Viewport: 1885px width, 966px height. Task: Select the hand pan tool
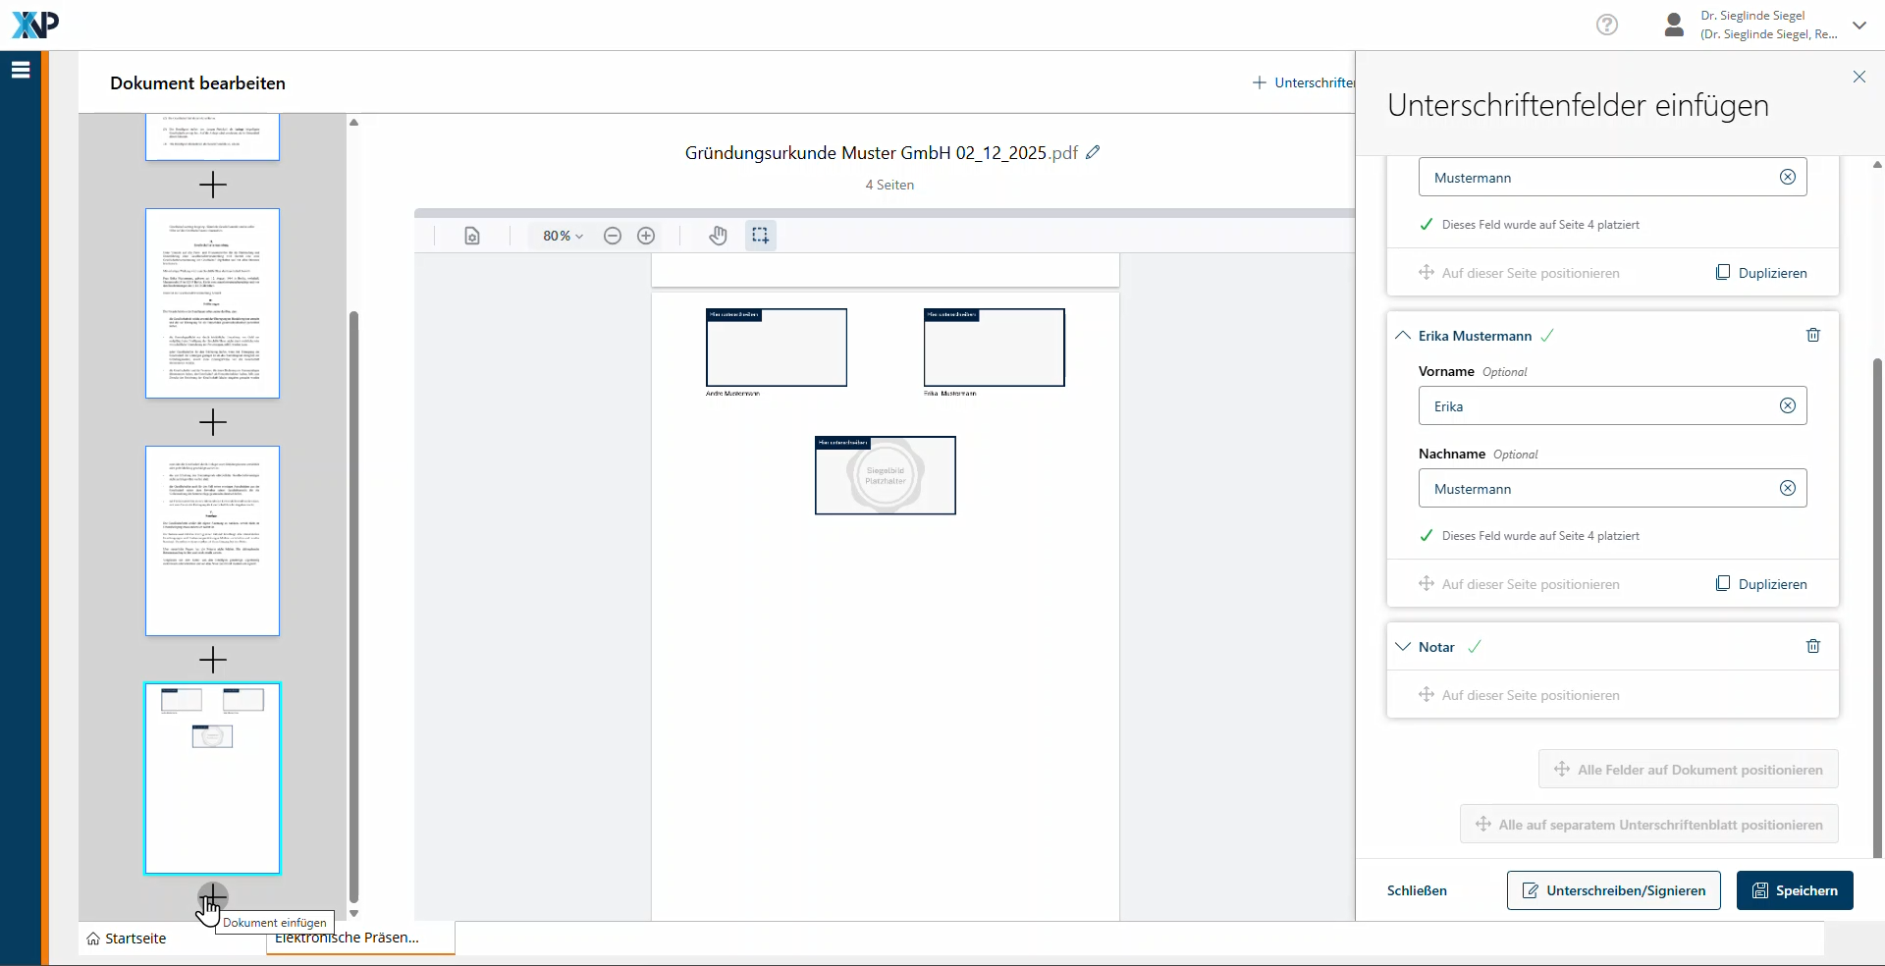tap(718, 236)
